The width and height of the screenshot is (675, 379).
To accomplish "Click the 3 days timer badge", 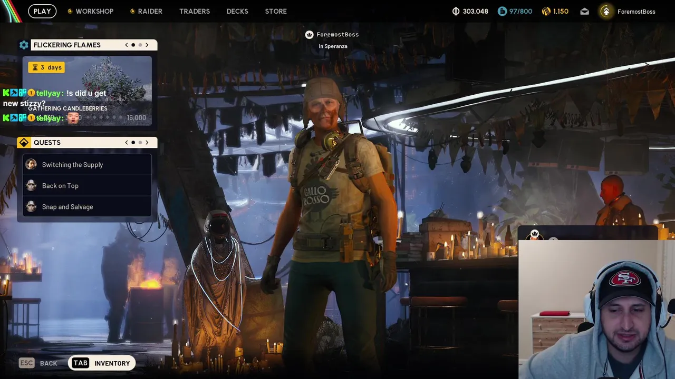I will click(47, 67).
